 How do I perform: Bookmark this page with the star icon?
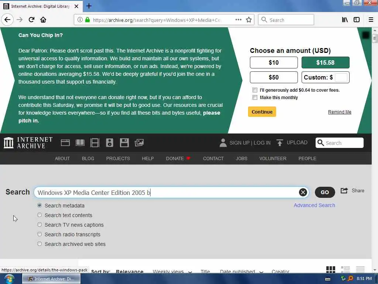tap(249, 20)
